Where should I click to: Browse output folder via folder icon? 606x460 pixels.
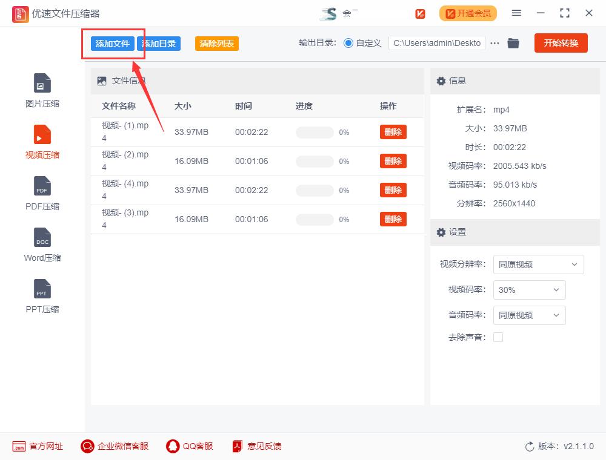coord(513,43)
